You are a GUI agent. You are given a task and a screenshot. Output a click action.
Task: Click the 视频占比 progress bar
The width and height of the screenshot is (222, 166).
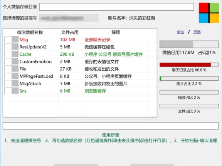pyautogui.click(x=189, y=92)
